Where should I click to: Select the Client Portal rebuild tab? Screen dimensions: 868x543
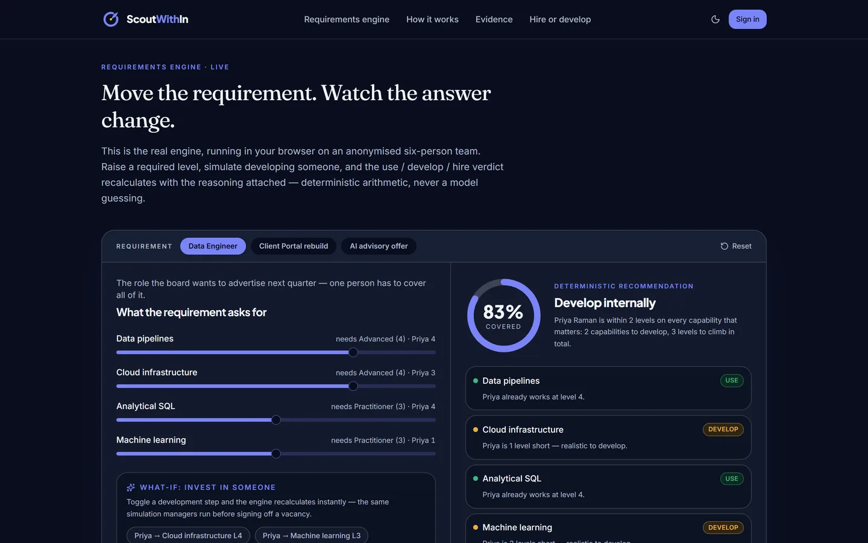tap(294, 246)
